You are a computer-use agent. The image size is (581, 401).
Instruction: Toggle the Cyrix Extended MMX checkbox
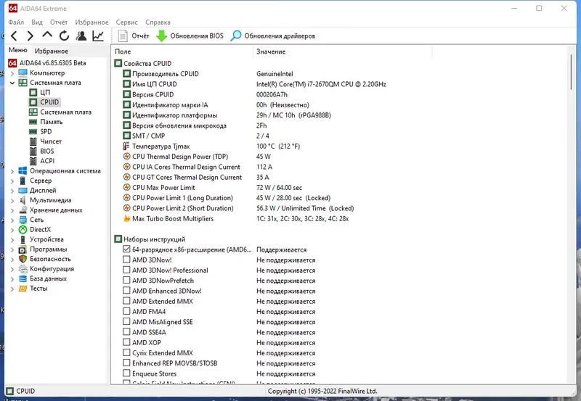coord(126,353)
